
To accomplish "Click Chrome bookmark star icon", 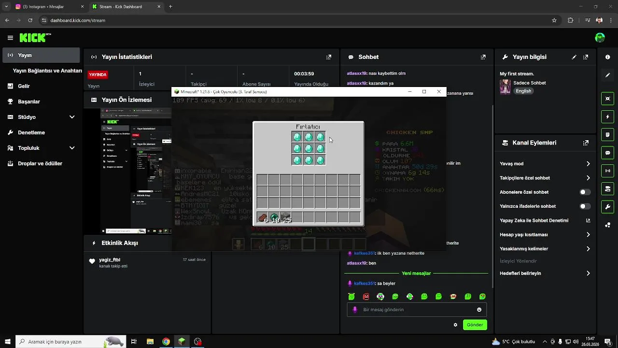I will pos(554,20).
